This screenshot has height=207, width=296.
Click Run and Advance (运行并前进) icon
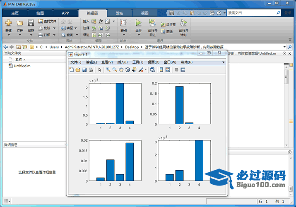[152, 23]
